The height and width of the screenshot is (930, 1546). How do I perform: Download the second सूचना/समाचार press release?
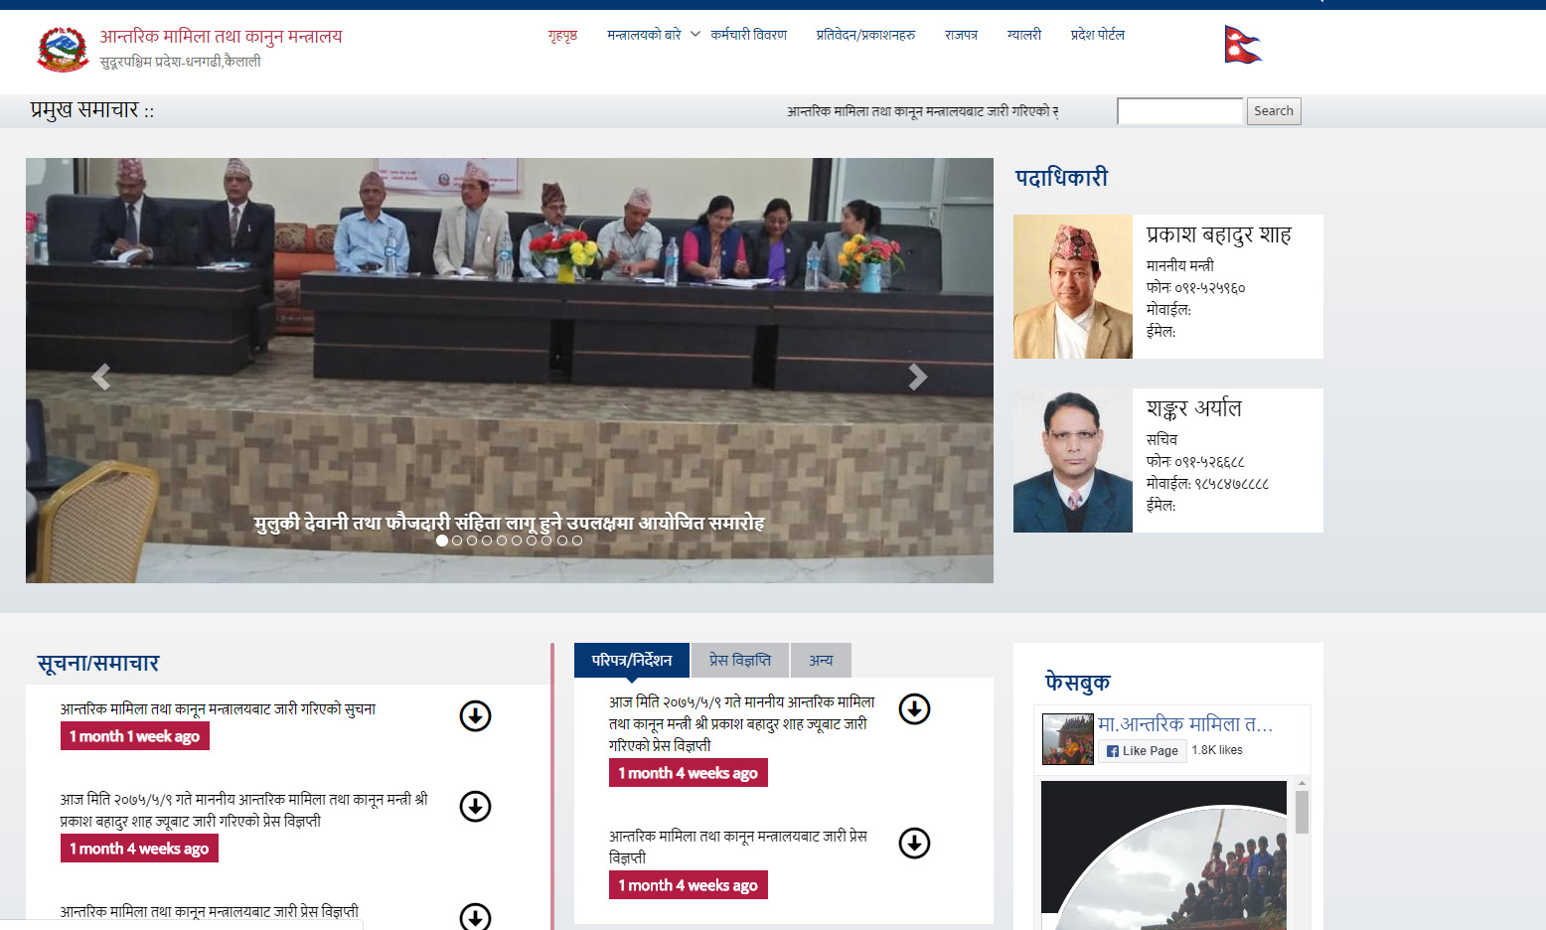475,806
